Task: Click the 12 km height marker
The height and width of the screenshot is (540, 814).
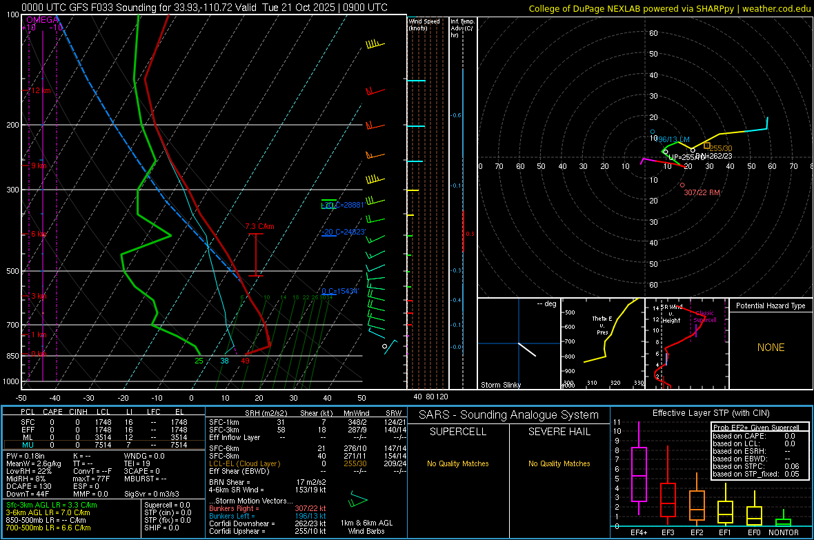Action: (x=41, y=90)
